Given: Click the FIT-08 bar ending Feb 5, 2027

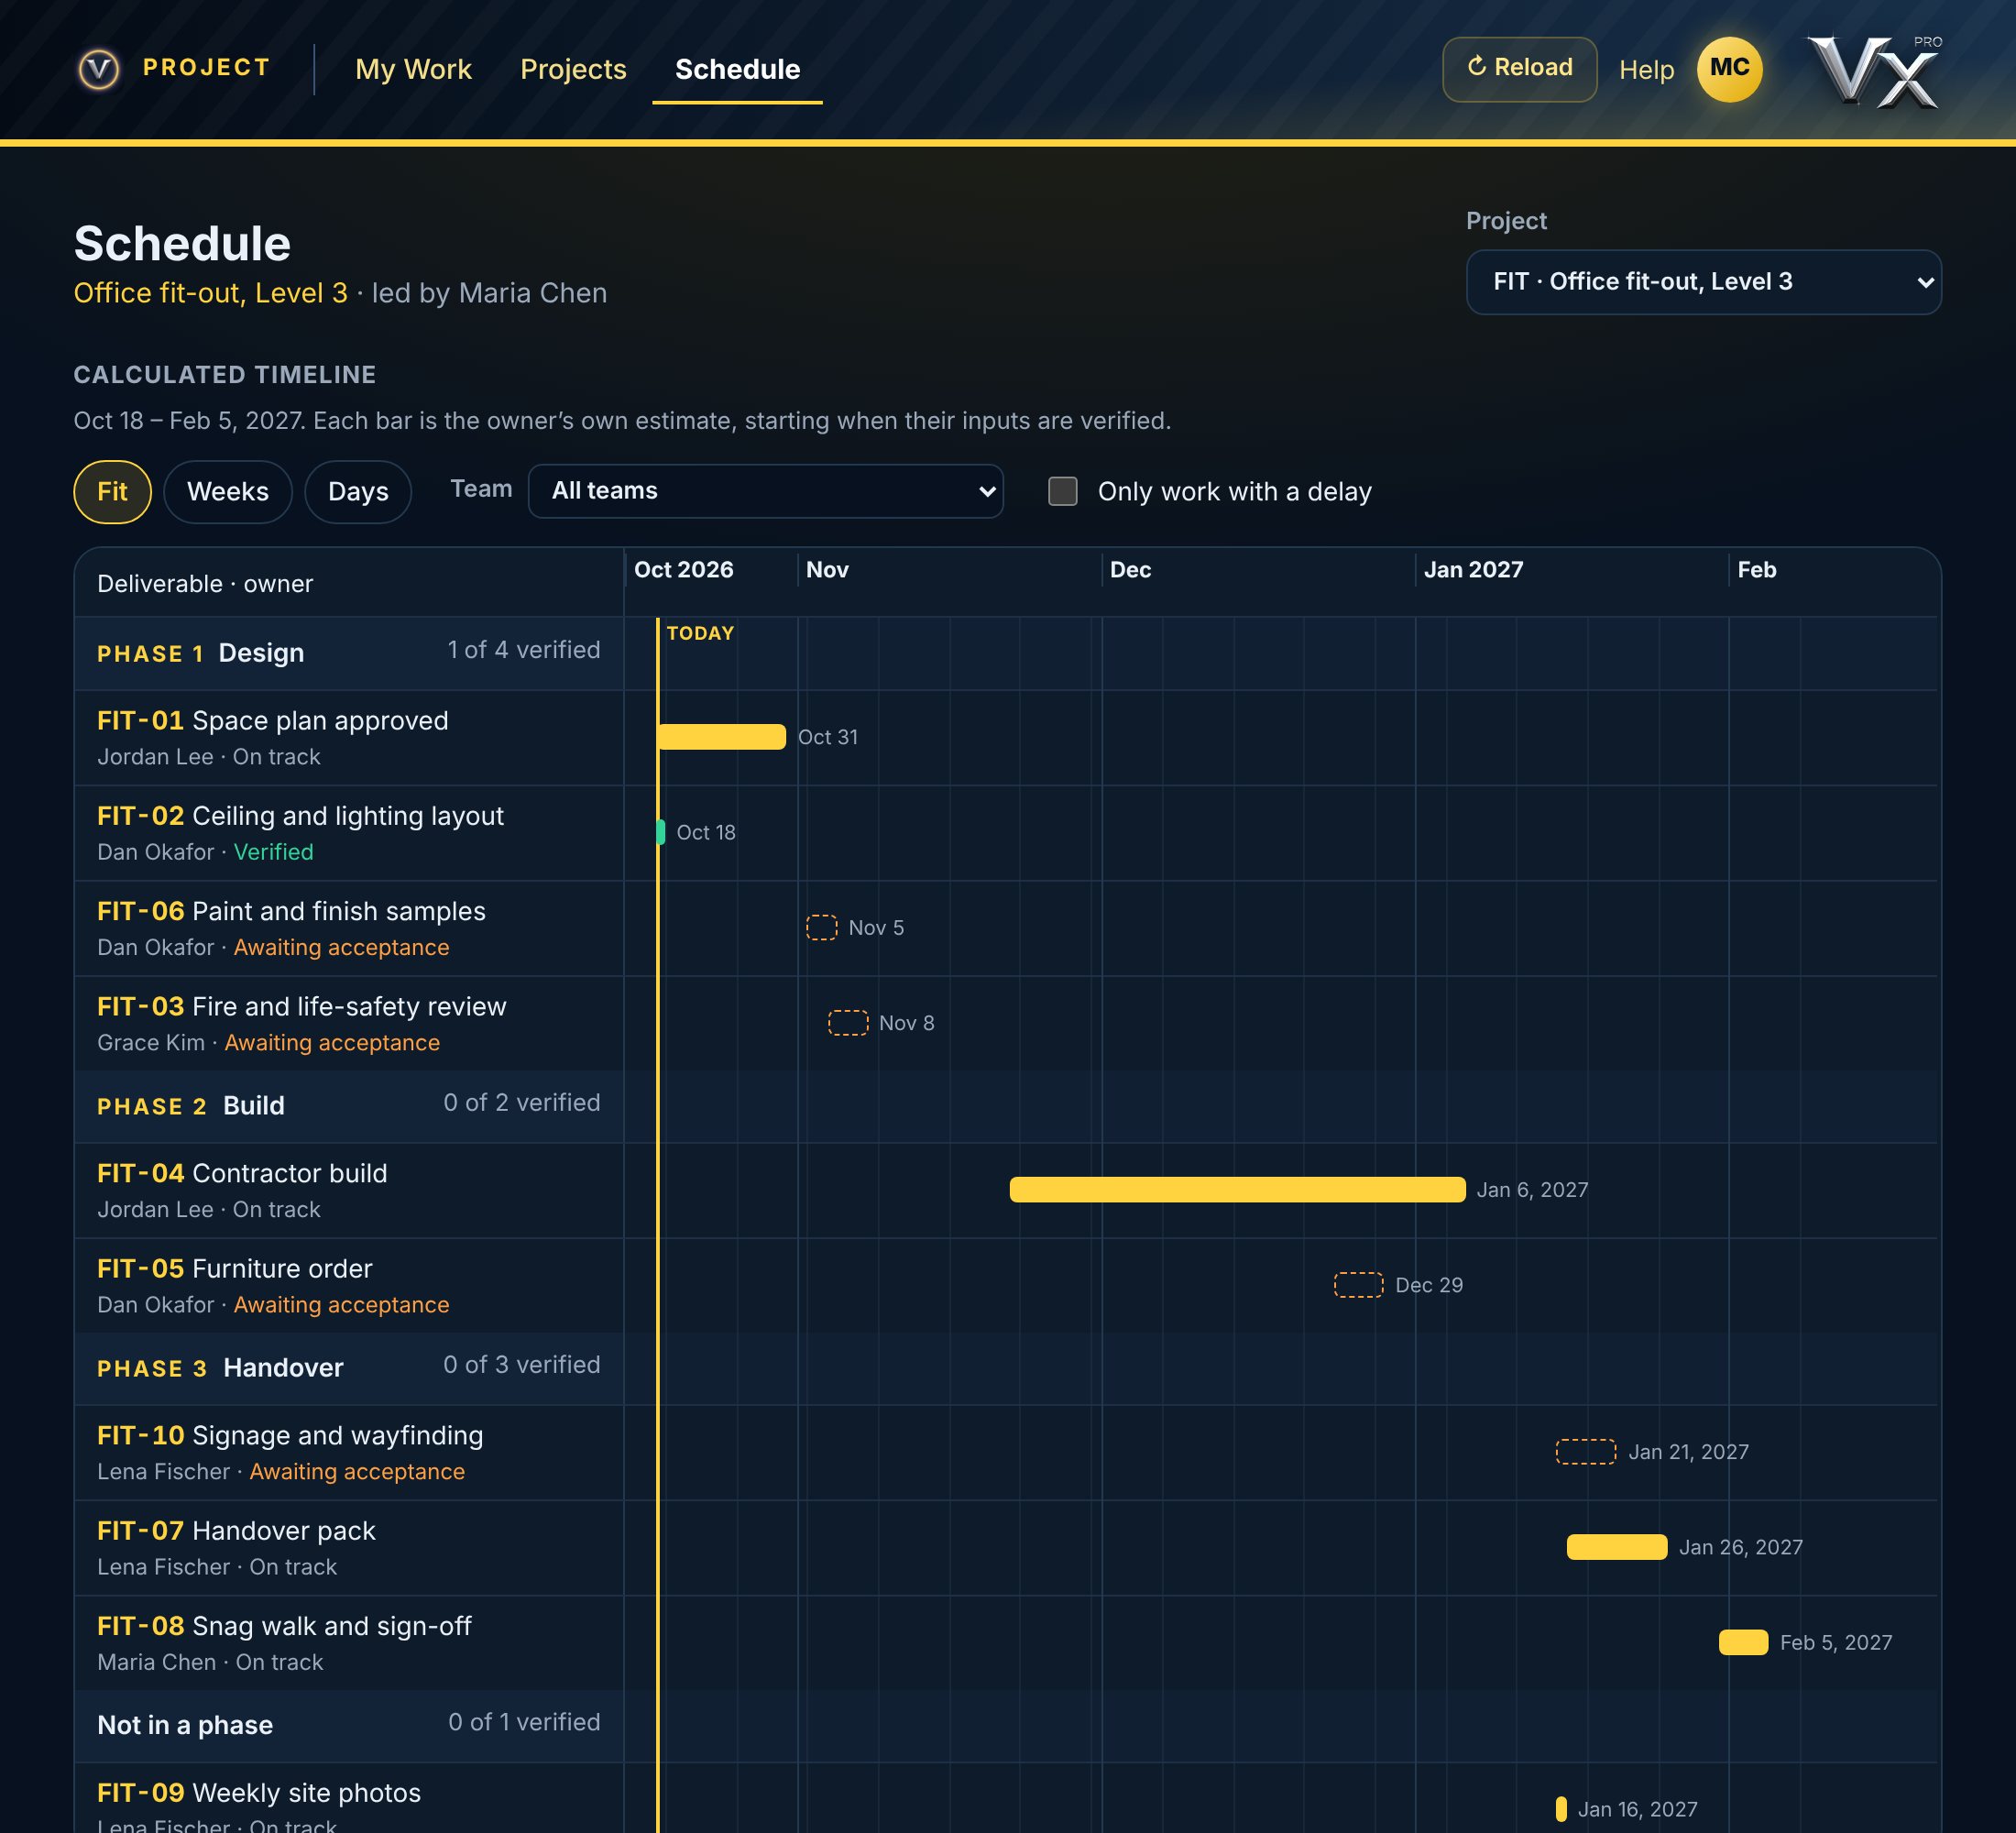Looking at the screenshot, I should click(x=1744, y=1642).
